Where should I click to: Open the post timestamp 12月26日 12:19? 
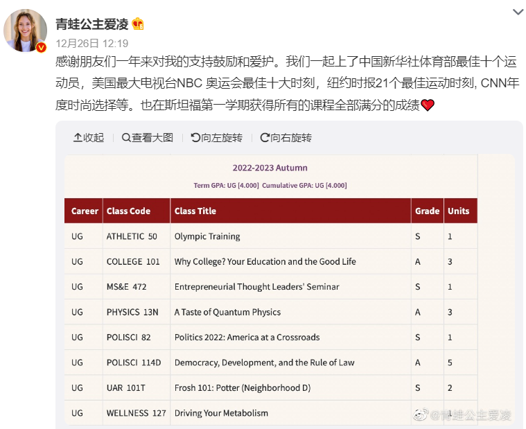pos(92,43)
